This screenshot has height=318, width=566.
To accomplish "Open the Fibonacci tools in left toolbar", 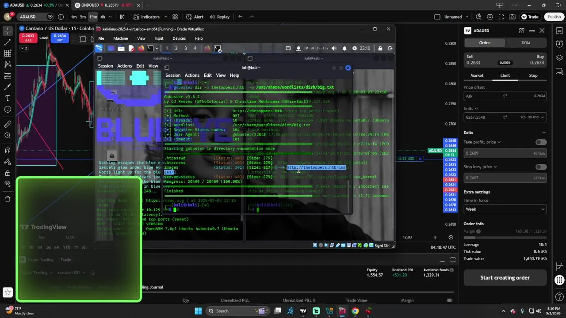I will click(8, 53).
